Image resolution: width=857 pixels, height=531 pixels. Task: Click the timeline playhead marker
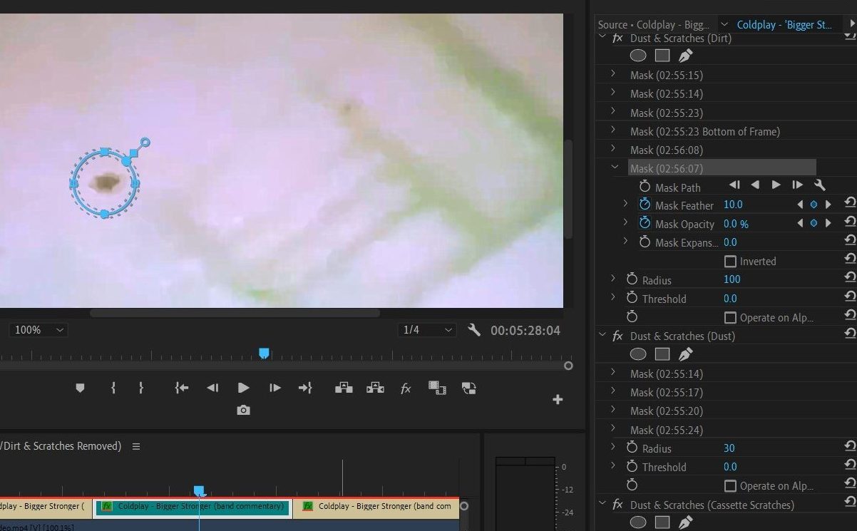tap(199, 491)
